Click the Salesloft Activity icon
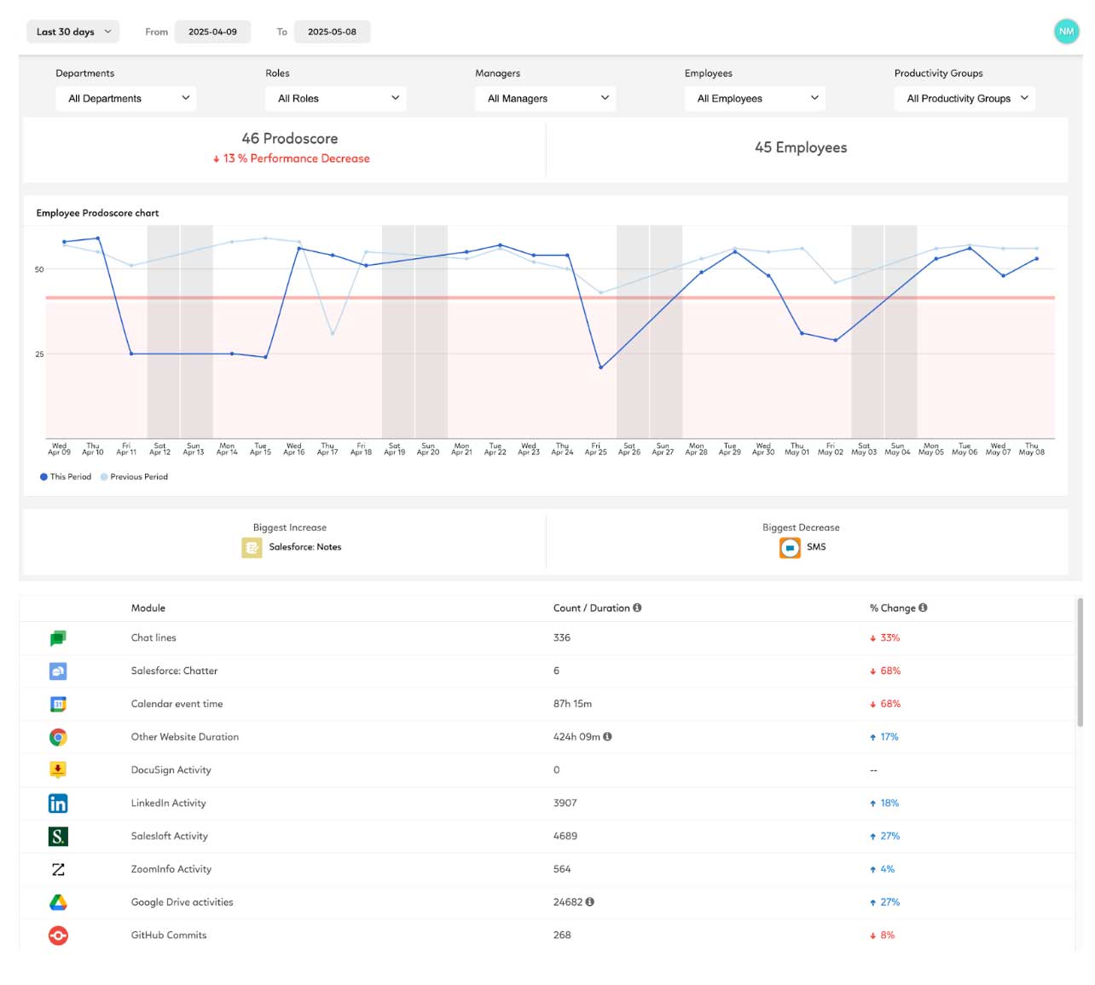 pos(57,836)
